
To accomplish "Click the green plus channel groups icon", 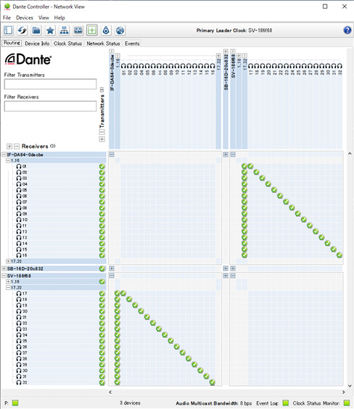I will (92, 30).
